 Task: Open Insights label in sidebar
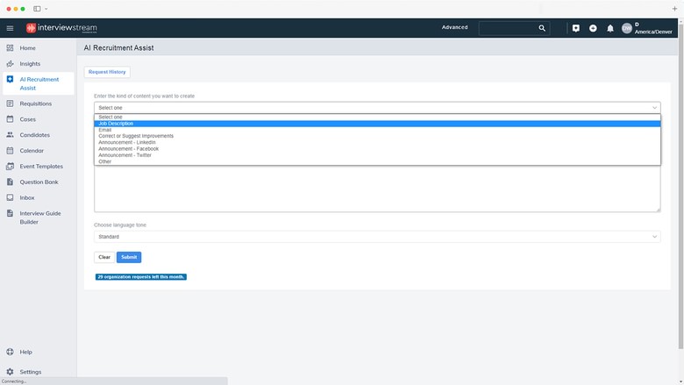click(x=30, y=64)
